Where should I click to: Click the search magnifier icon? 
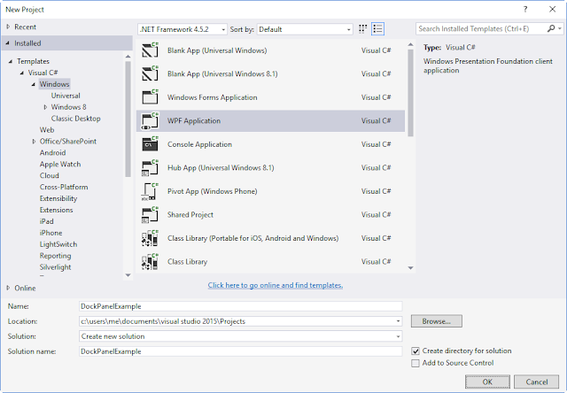[551, 28]
